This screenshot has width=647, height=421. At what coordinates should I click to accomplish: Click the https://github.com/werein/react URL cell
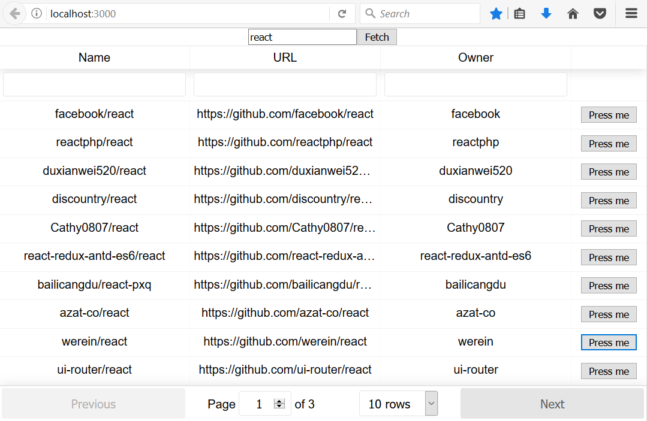(285, 341)
